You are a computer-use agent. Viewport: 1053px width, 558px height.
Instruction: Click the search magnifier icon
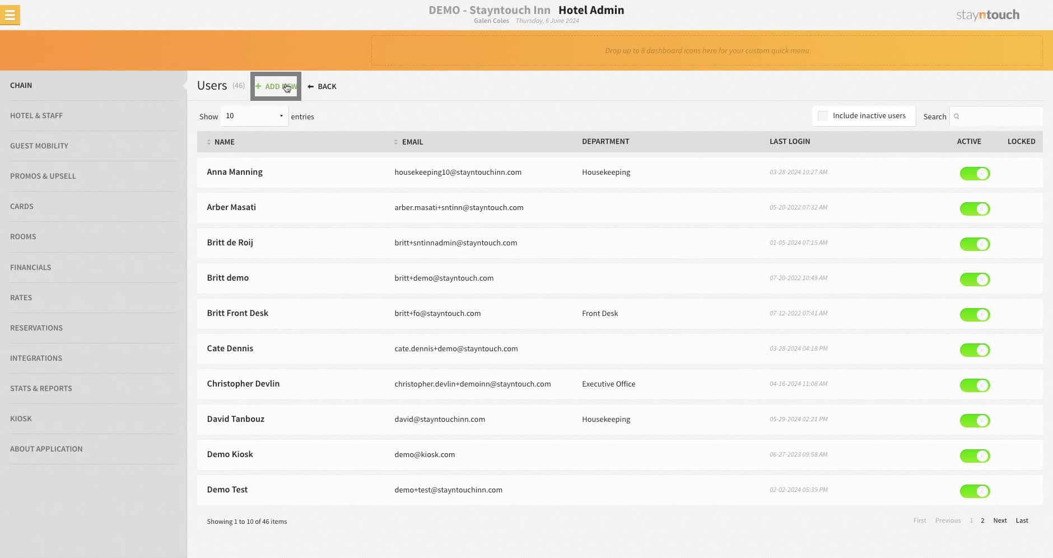point(957,117)
